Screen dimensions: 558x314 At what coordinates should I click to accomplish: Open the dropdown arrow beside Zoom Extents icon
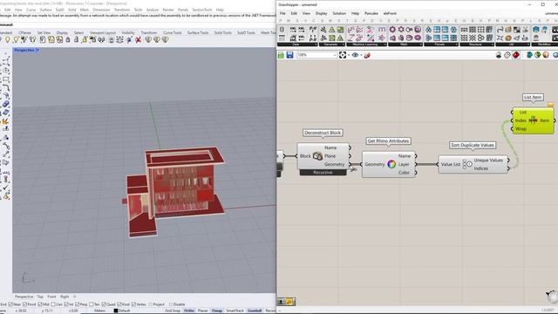349,55
